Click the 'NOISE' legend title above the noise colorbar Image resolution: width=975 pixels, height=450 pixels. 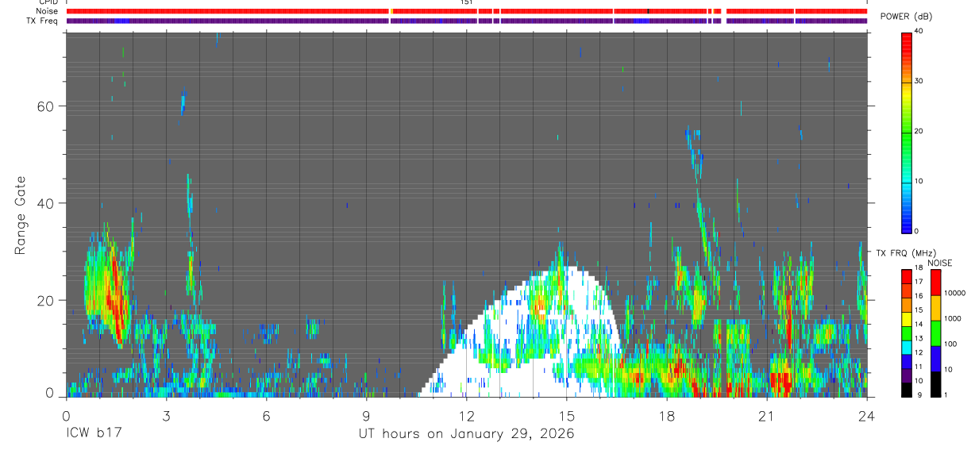(x=940, y=263)
